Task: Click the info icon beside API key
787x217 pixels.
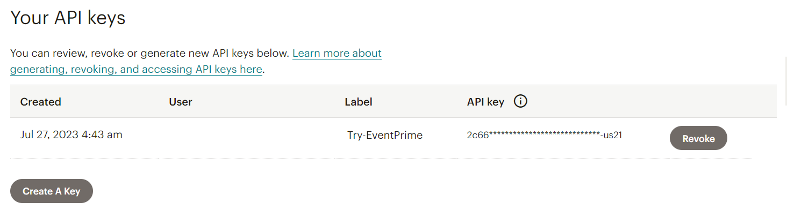Action: click(520, 101)
